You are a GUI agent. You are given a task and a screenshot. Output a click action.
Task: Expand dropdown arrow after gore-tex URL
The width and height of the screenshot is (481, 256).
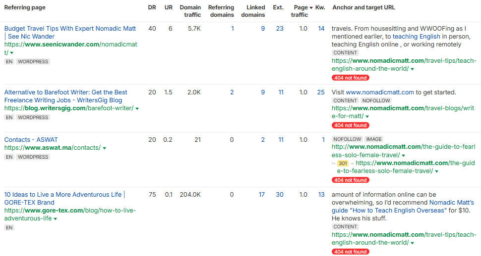click(55, 219)
